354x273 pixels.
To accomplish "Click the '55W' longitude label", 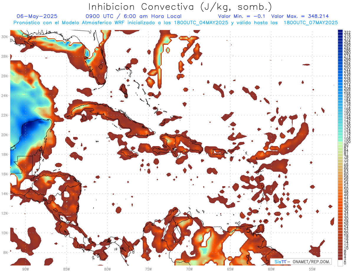I will click(312, 269).
